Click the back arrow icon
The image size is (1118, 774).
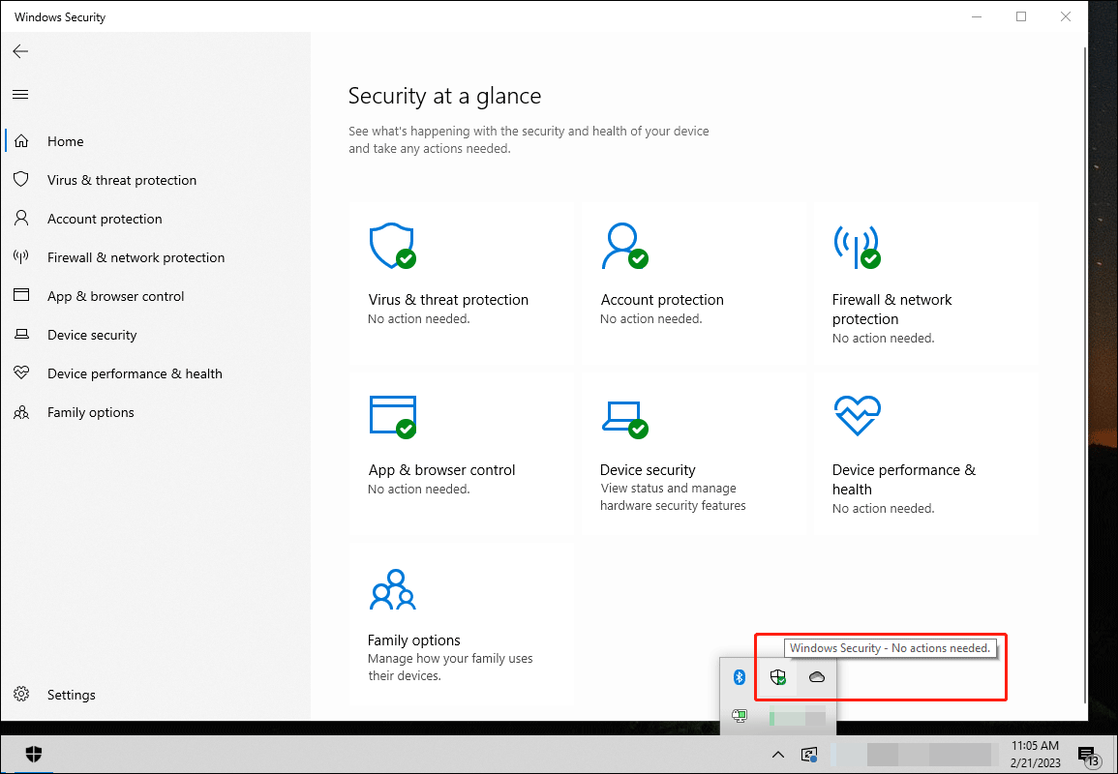tap(20, 50)
